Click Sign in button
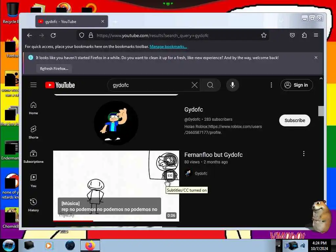Viewport: 336px width, 252px height. click(x=297, y=85)
